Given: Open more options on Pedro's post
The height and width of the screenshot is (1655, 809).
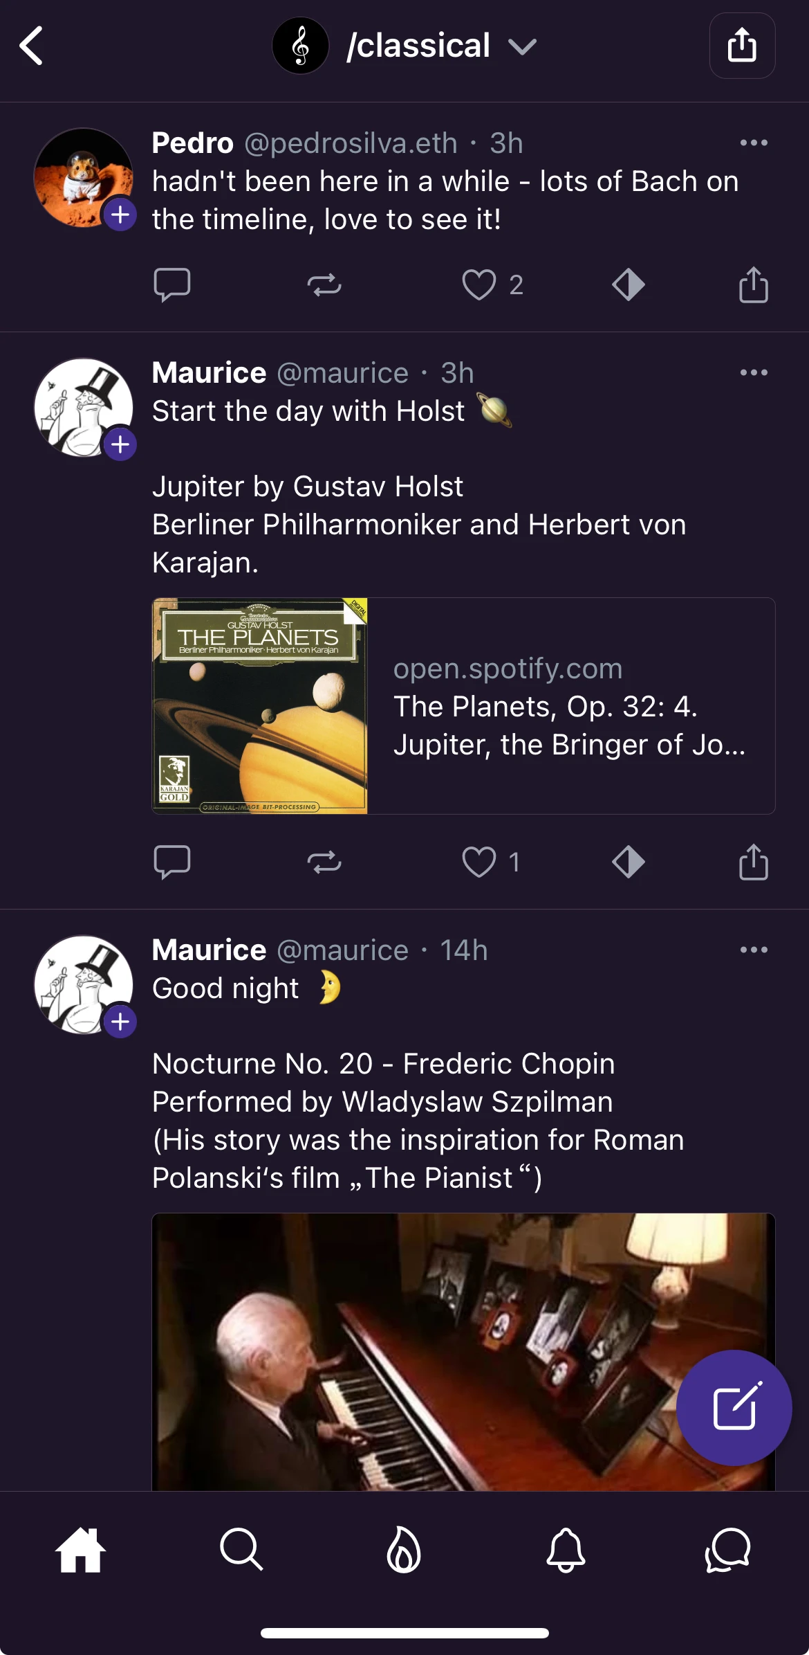Looking at the screenshot, I should click(x=753, y=143).
